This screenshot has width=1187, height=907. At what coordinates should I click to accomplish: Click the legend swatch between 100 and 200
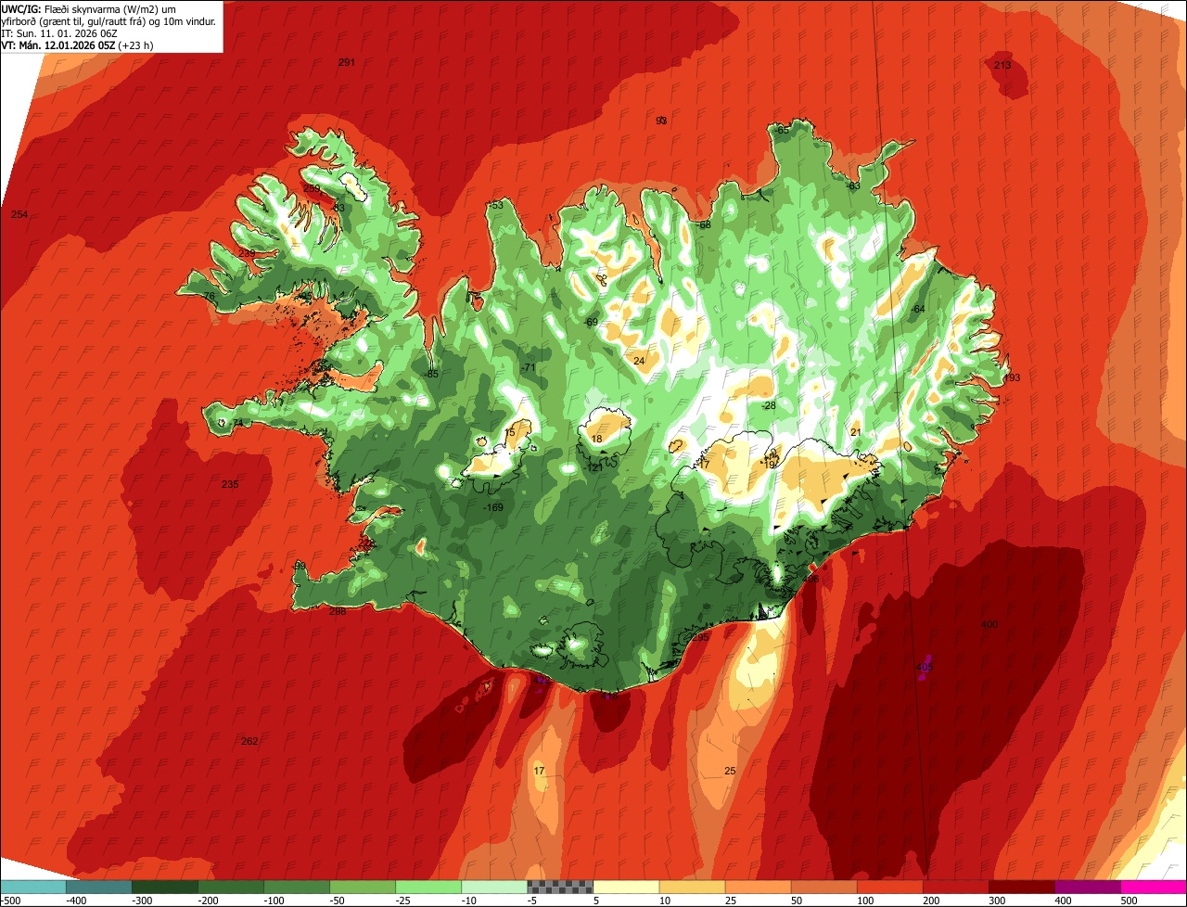click(889, 887)
